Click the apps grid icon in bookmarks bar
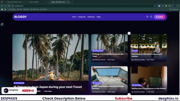Image resolution: width=180 pixels, height=101 pixels. coord(5,9)
